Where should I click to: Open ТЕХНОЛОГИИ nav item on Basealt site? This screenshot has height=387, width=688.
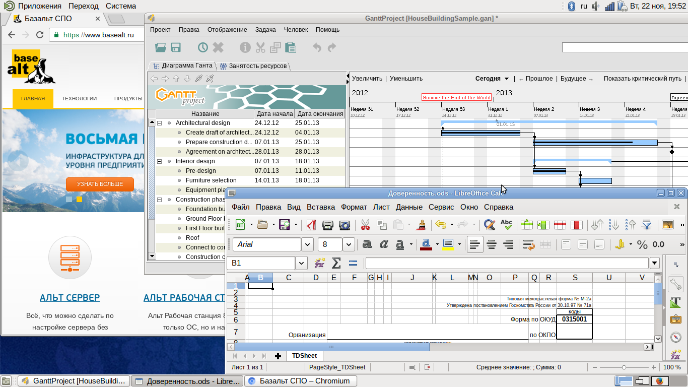click(79, 99)
